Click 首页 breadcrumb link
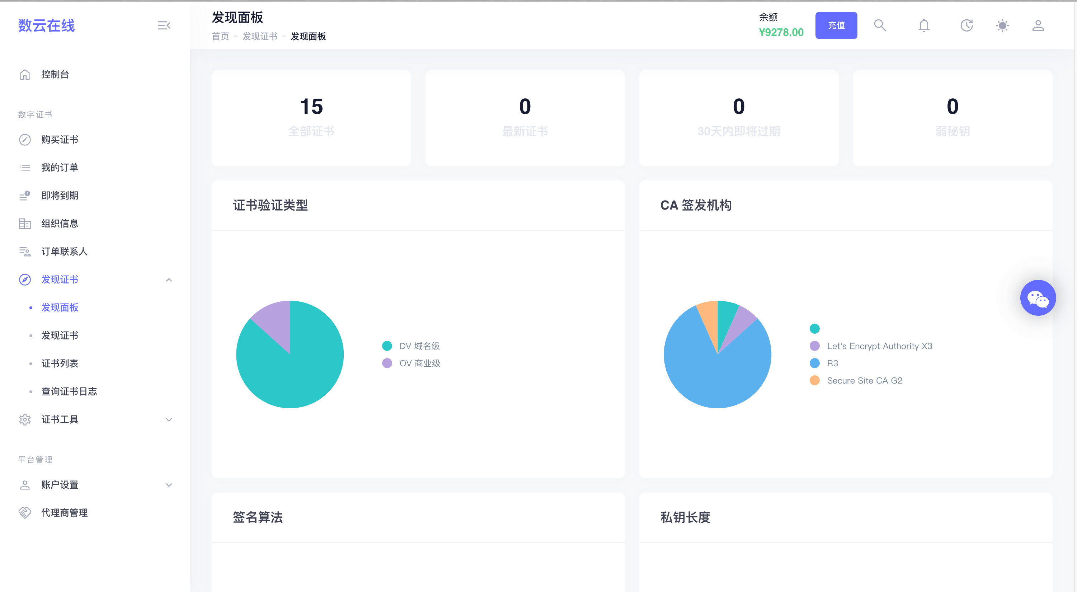The image size is (1077, 592). click(220, 36)
